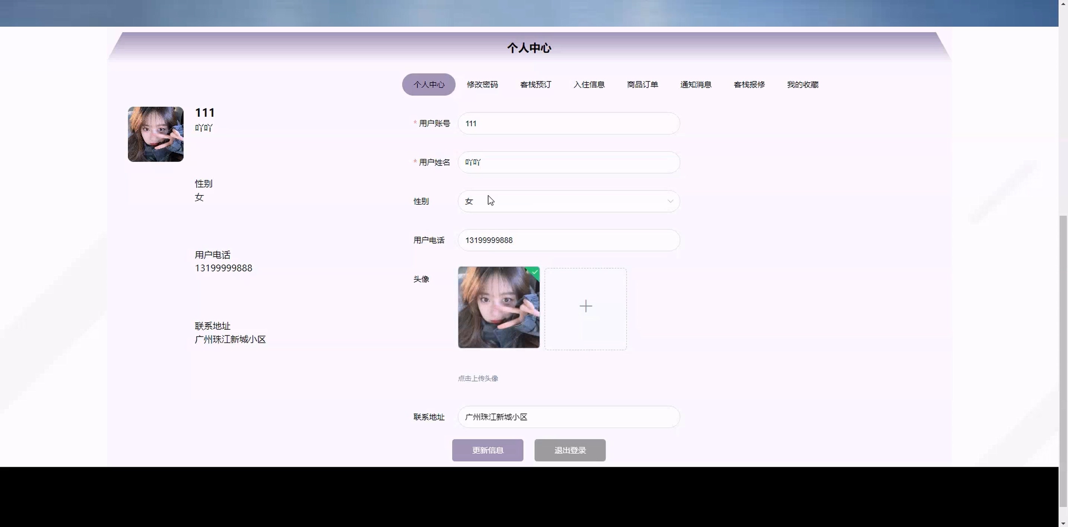Open the 客栈预订 tab
Image resolution: width=1068 pixels, height=527 pixels.
[535, 84]
